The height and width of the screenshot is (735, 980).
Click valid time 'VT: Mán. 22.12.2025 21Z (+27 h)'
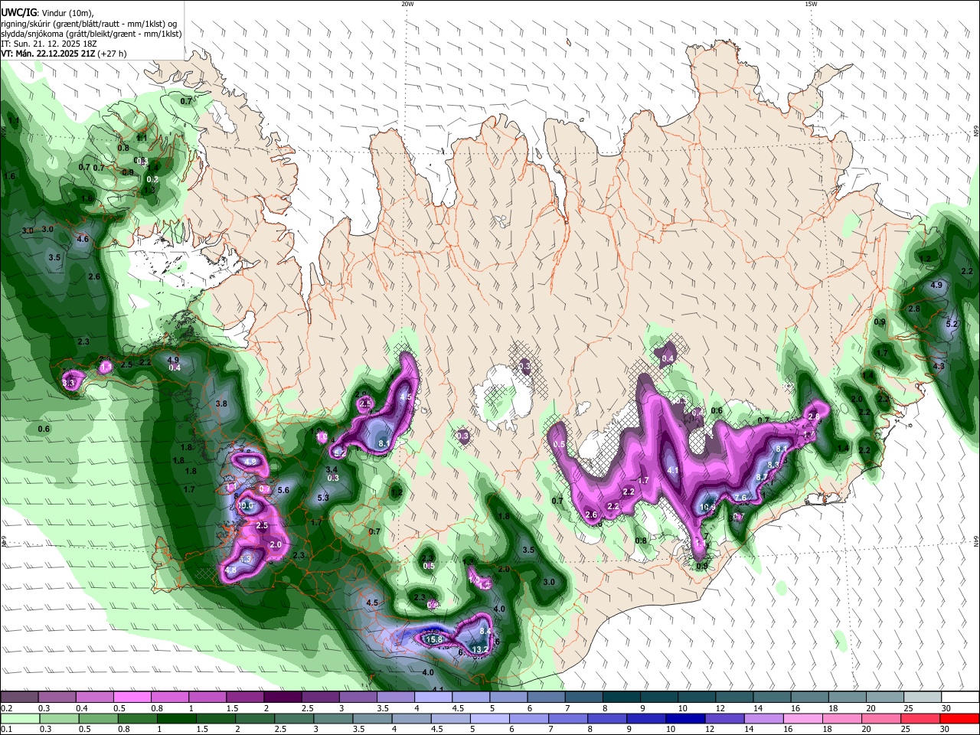(64, 54)
